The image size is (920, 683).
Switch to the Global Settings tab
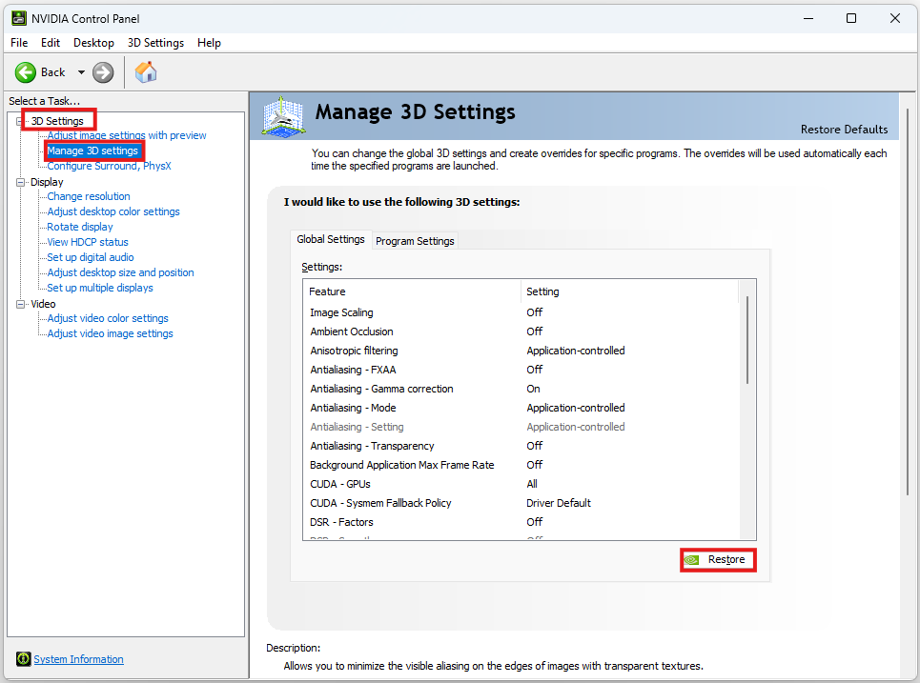click(330, 239)
